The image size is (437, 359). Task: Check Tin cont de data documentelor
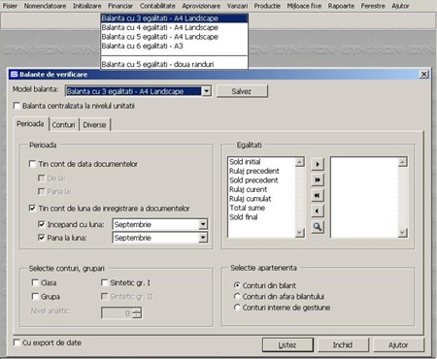[x=32, y=164]
